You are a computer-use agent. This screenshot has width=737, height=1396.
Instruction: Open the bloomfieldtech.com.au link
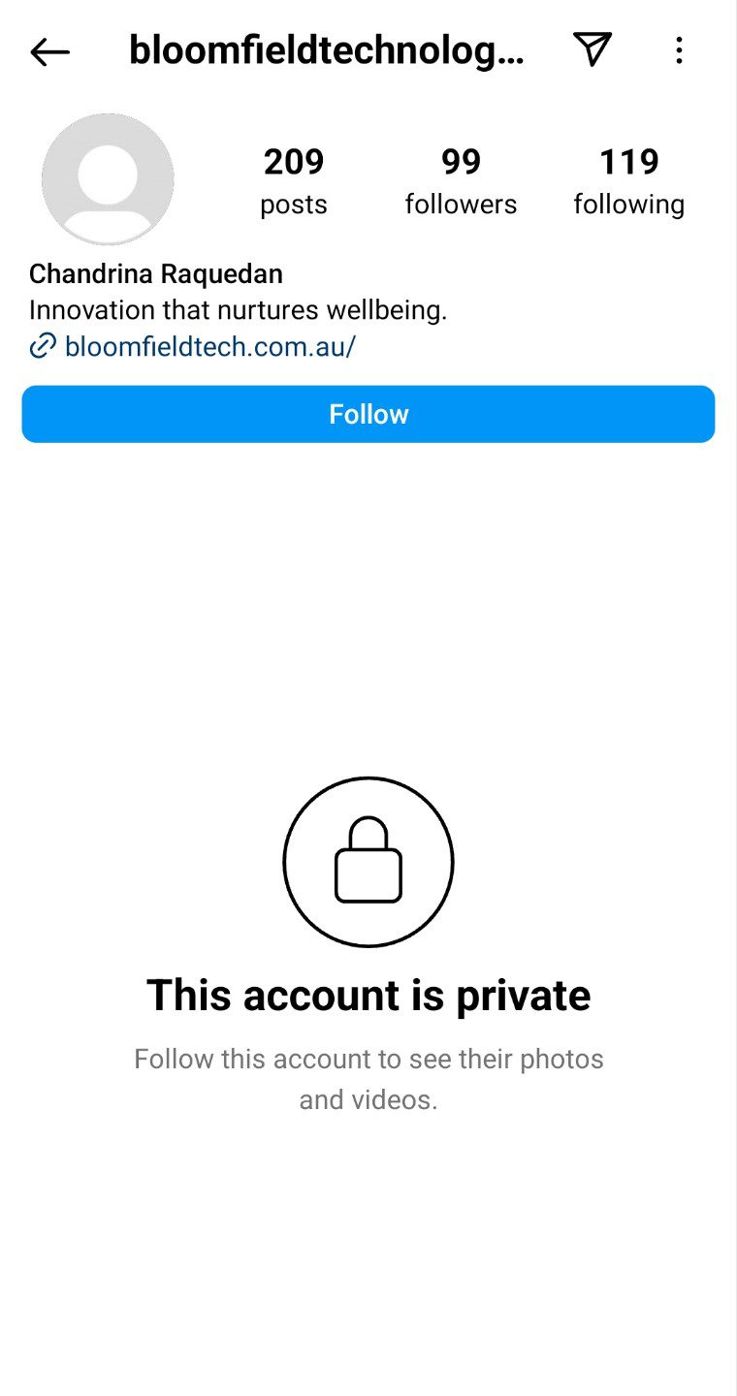pyautogui.click(x=209, y=346)
